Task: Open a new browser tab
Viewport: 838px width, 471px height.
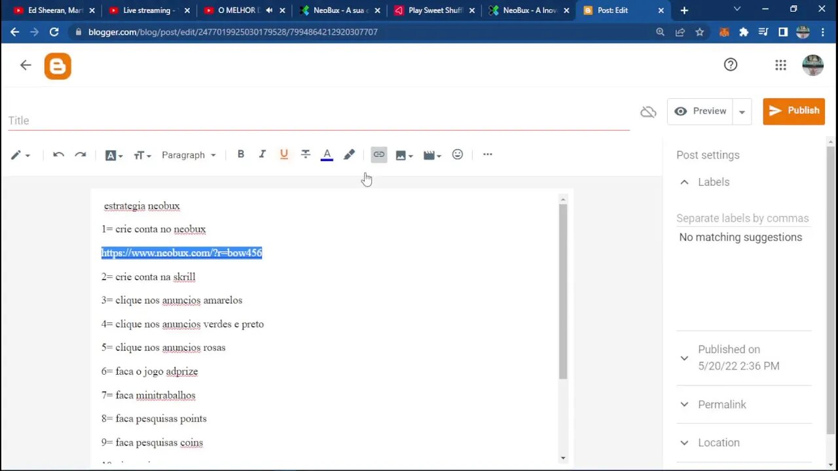Action: point(684,10)
